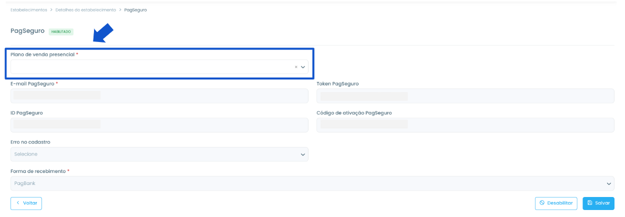The image size is (625, 217).
Task: Focus the ID PagSeguro field
Action: (x=159, y=125)
